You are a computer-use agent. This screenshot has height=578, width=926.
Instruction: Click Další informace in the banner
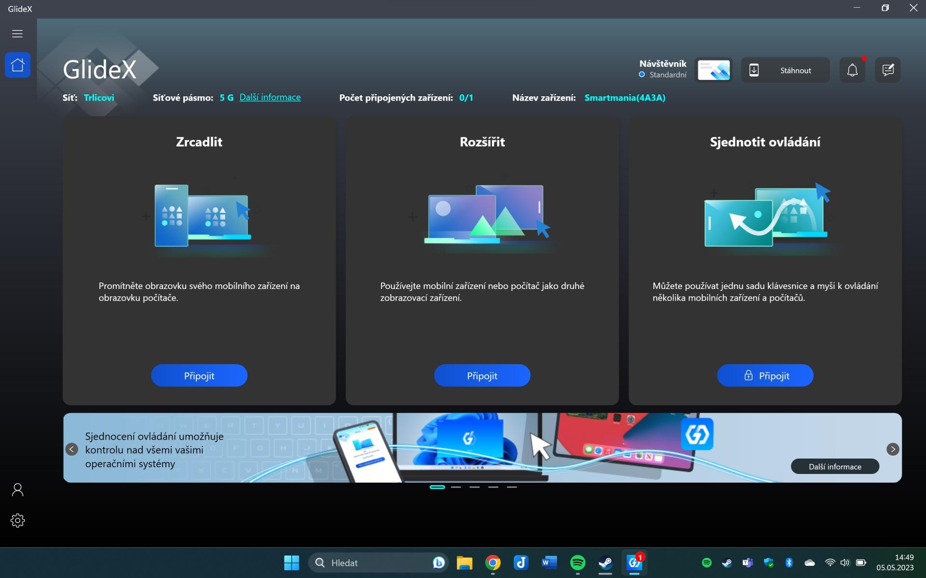[835, 466]
